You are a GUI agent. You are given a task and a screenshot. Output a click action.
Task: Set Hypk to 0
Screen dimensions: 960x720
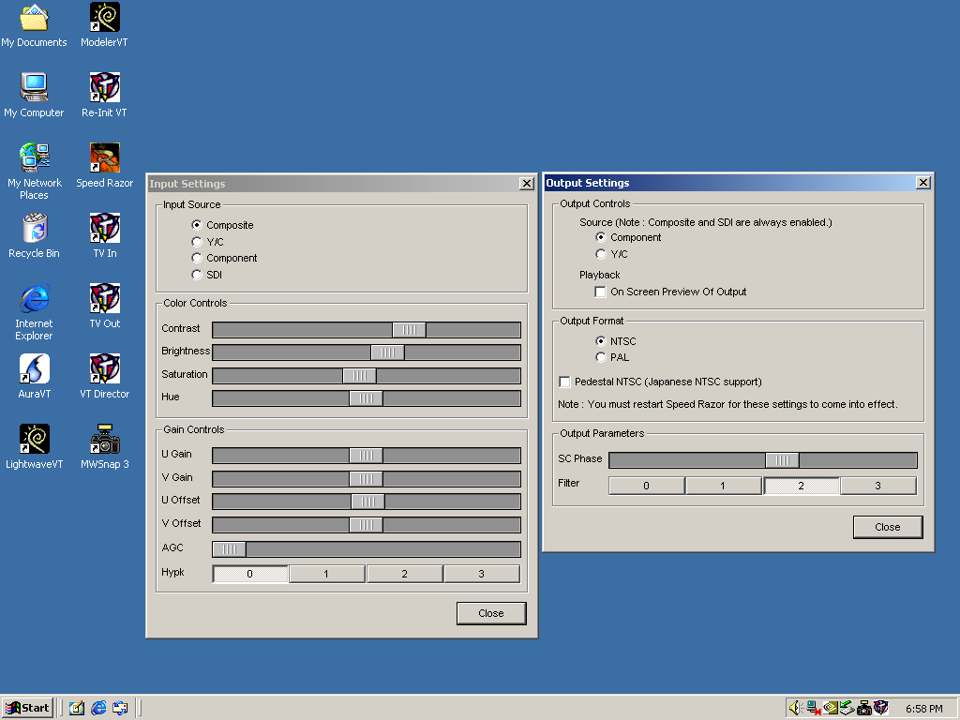click(x=249, y=574)
